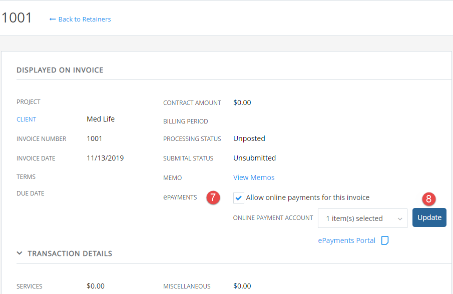Click the Services $0.00 value

point(96,286)
